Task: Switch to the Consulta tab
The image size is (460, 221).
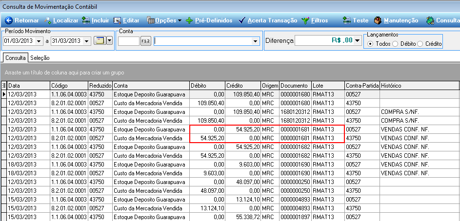Action: click(x=16, y=57)
